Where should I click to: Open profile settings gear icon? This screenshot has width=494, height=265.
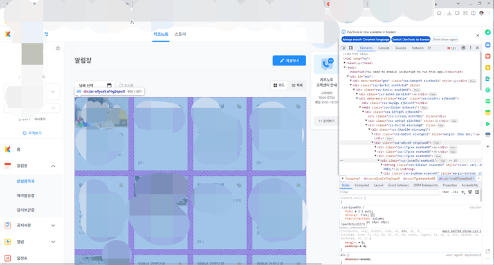point(58,48)
